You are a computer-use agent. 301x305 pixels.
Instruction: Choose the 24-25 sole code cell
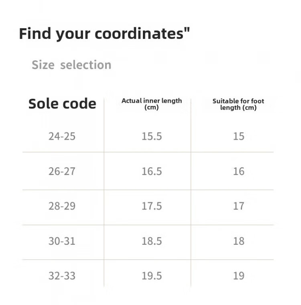[x=62, y=136]
